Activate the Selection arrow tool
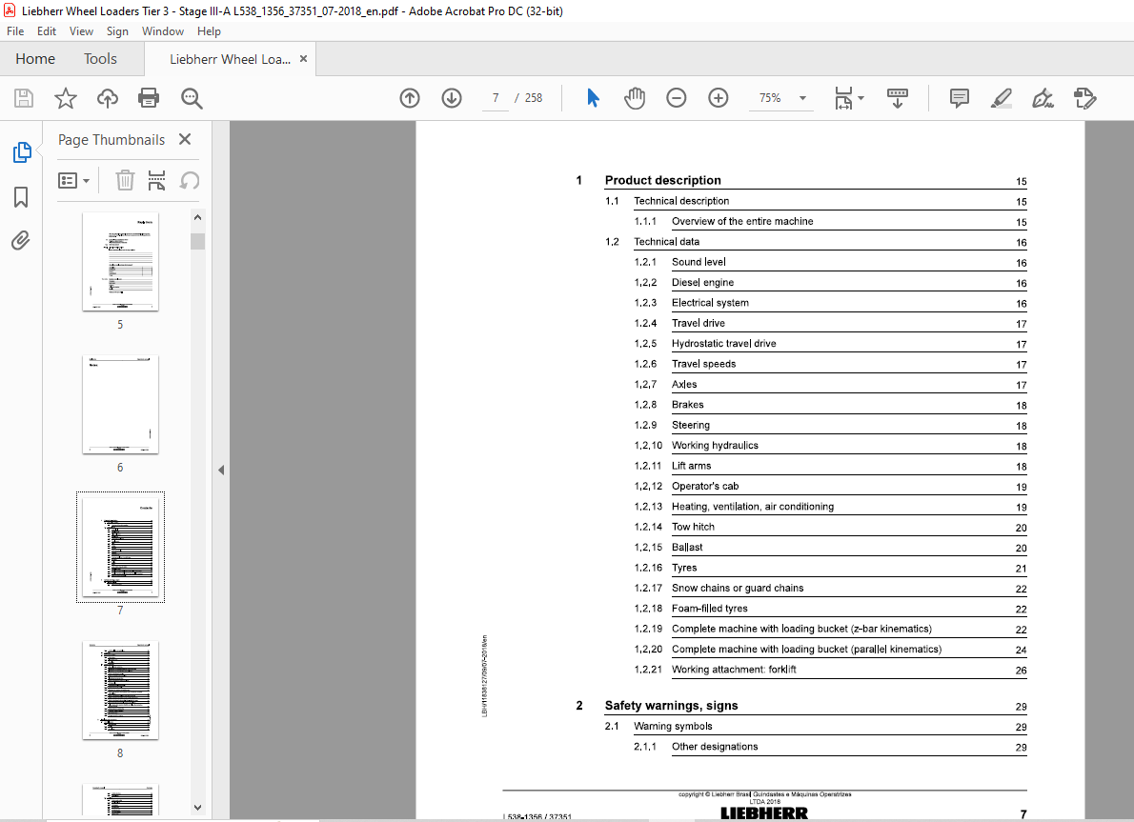This screenshot has width=1134, height=822. click(x=593, y=98)
